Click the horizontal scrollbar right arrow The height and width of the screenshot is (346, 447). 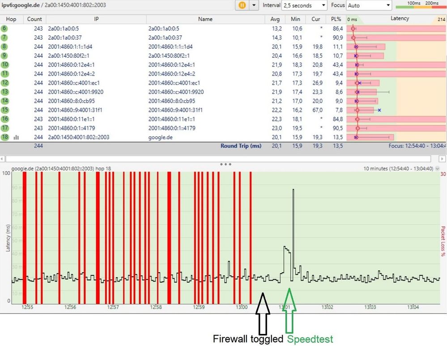click(x=442, y=158)
